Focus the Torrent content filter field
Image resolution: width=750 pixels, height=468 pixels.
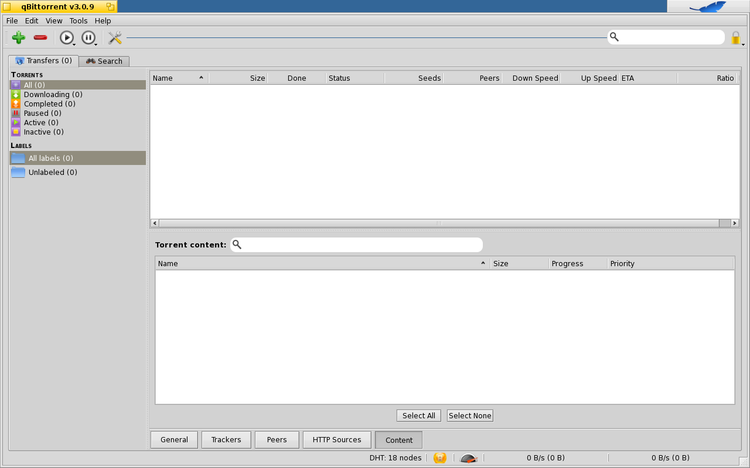point(360,245)
